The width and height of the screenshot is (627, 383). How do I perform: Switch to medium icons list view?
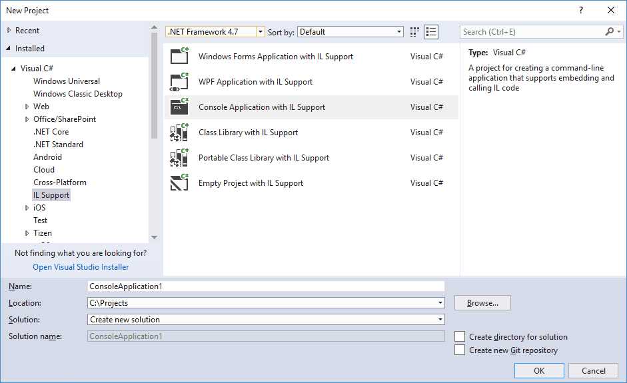[431, 32]
